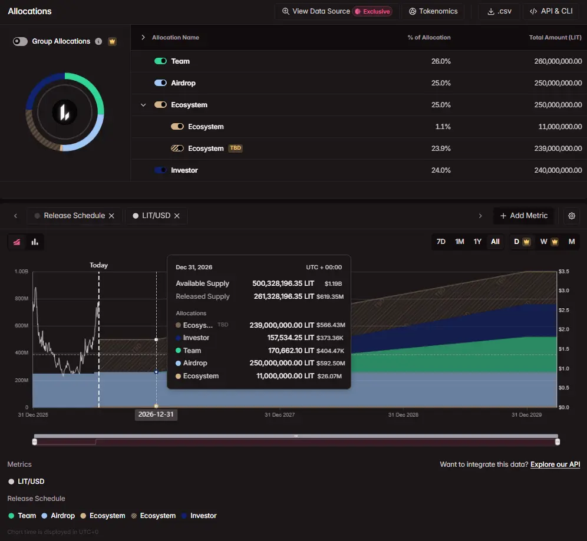Remove the LIT/USD metric chip
The height and width of the screenshot is (541, 587).
(x=177, y=216)
